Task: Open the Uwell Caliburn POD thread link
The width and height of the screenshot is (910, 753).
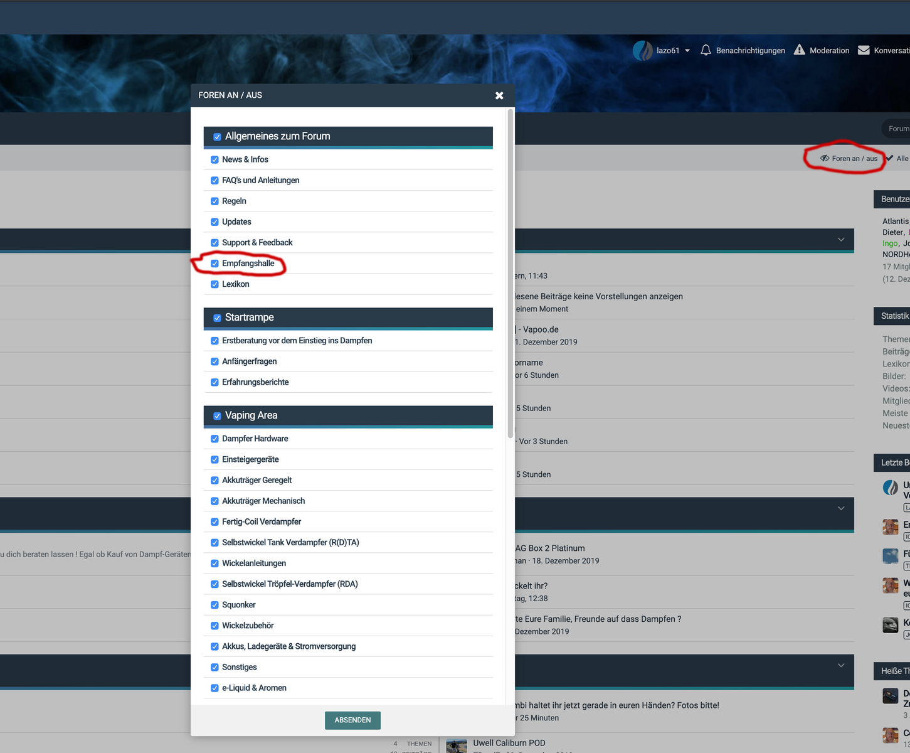Action: click(509, 743)
